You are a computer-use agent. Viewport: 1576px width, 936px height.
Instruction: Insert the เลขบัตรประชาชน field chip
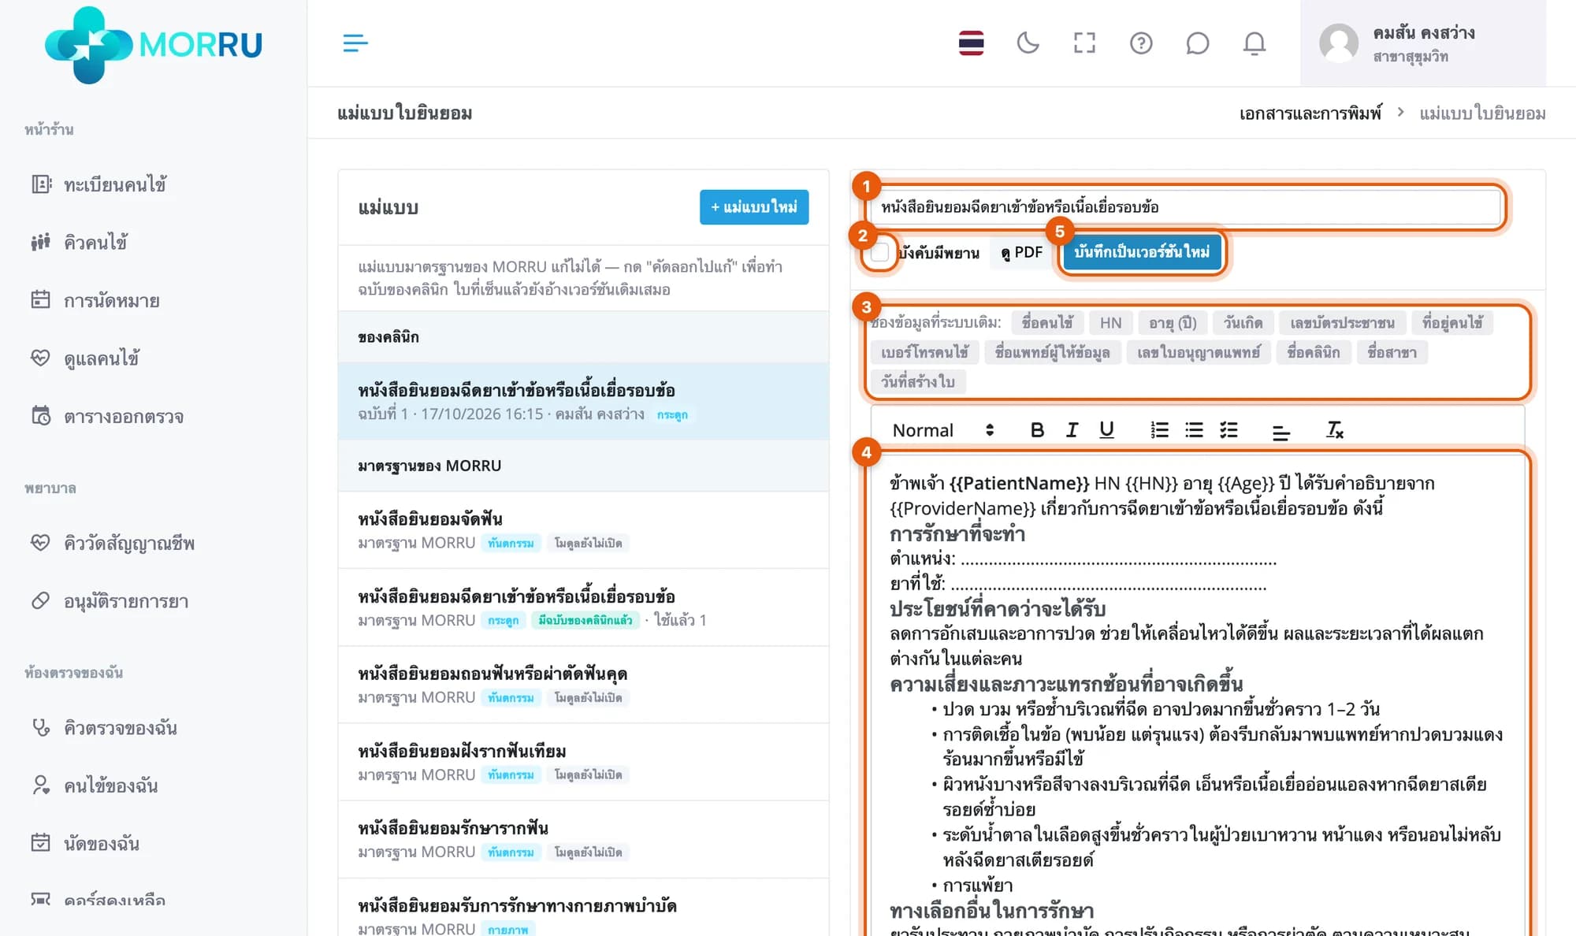coord(1342,323)
